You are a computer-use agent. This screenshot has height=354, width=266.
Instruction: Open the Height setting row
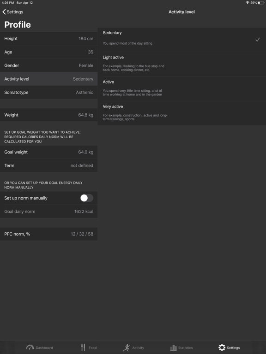[48, 39]
